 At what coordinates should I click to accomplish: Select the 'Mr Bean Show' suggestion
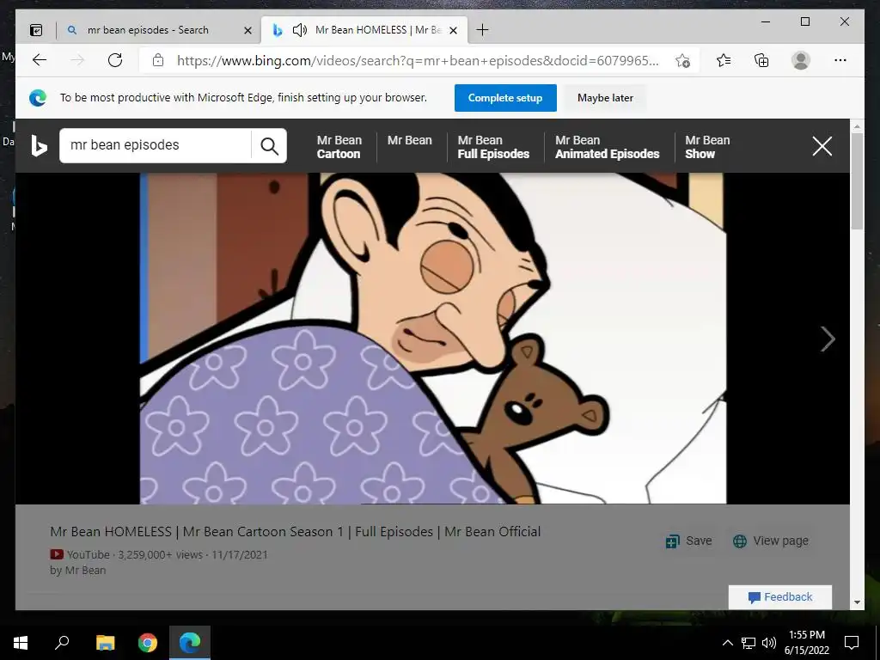click(707, 147)
